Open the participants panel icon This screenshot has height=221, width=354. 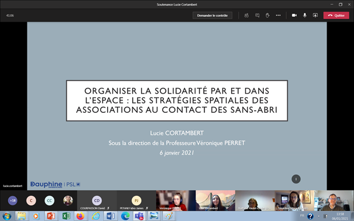click(246, 15)
